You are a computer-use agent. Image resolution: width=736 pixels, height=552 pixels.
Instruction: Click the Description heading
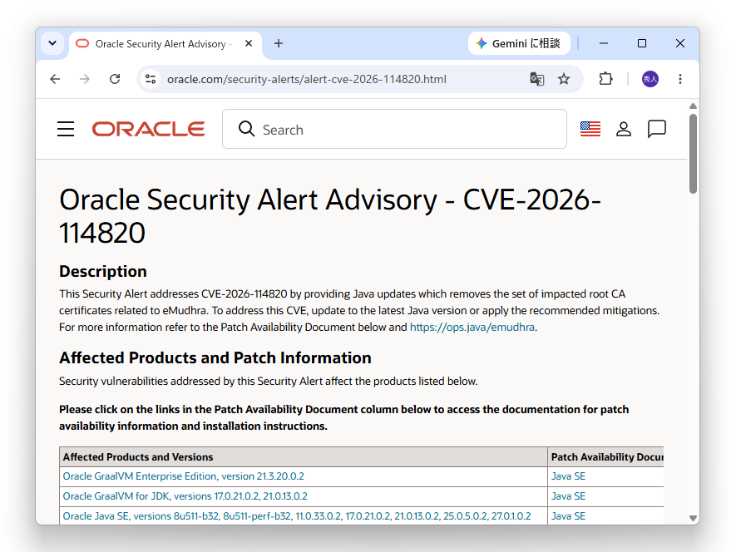point(103,271)
